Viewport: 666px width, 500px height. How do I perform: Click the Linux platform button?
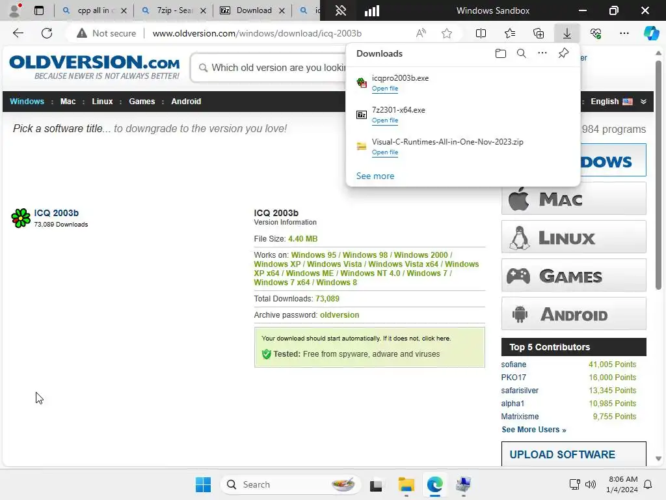(574, 237)
